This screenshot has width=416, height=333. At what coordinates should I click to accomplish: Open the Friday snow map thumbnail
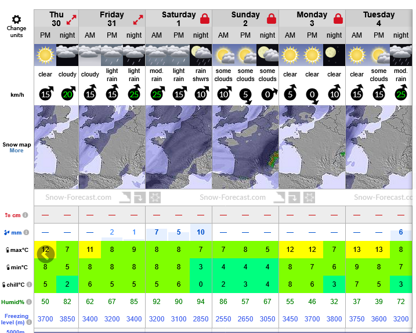click(112, 147)
